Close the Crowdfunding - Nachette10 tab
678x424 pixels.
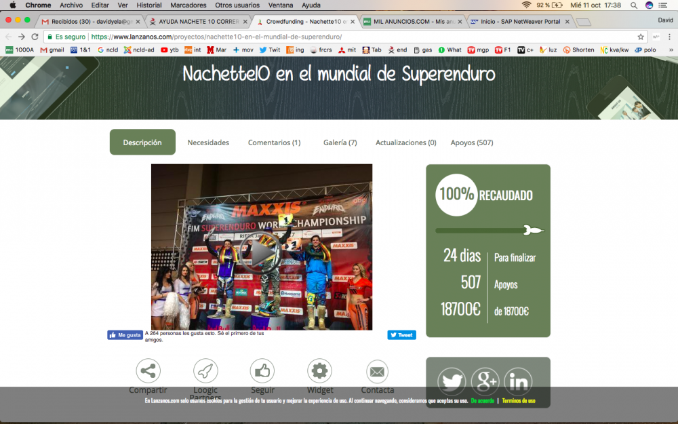tap(353, 22)
